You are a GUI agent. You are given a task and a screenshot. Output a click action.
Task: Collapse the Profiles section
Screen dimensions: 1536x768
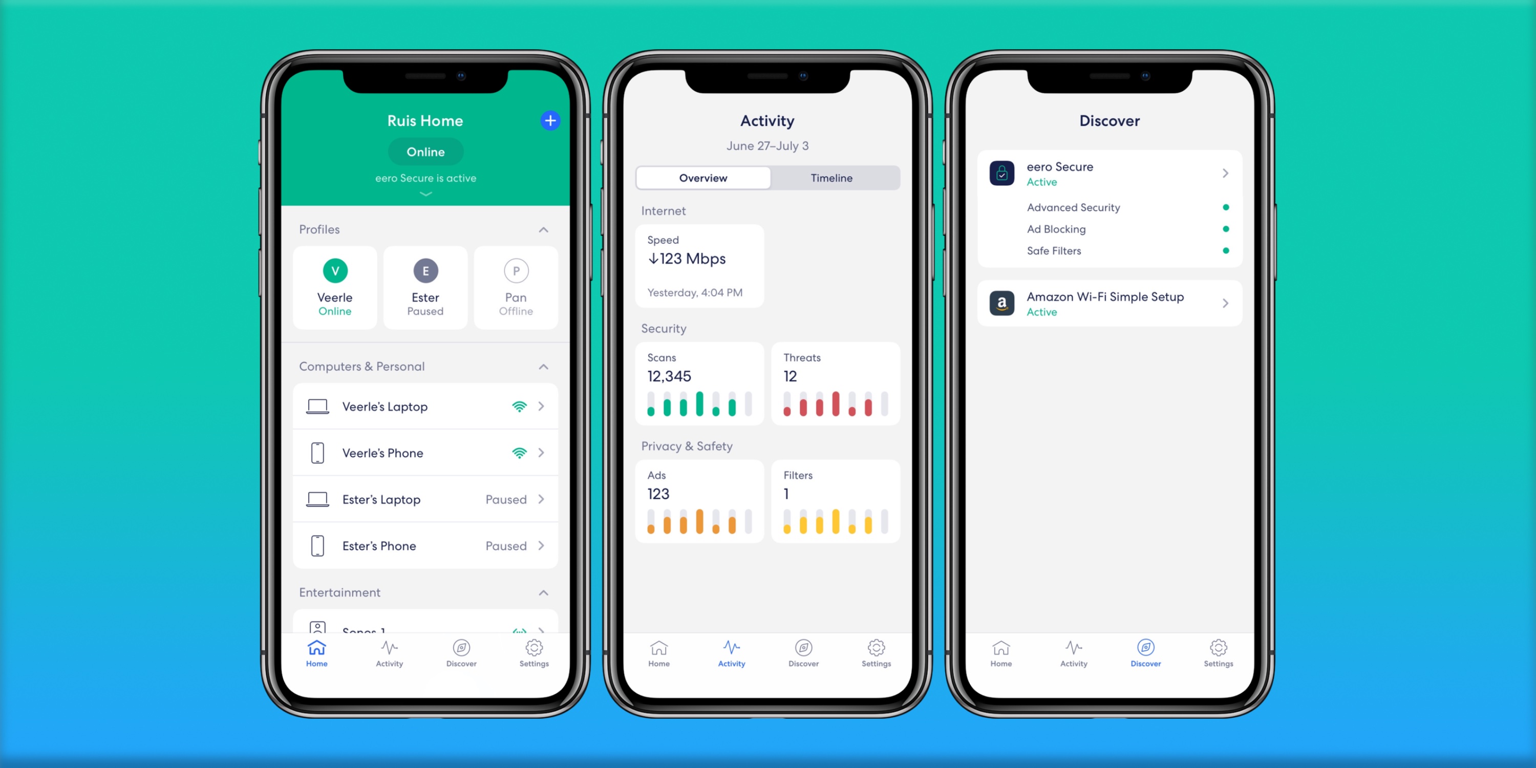544,228
